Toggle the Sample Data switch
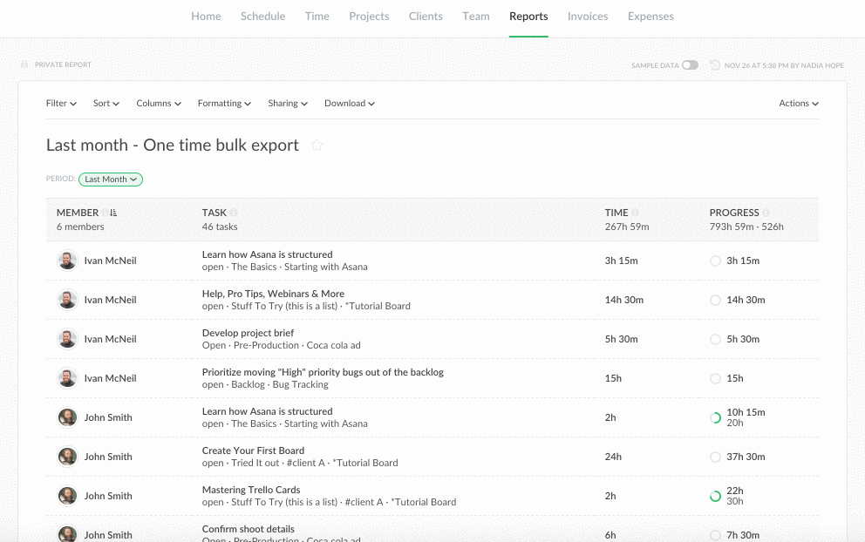Image resolution: width=865 pixels, height=542 pixels. [690, 65]
